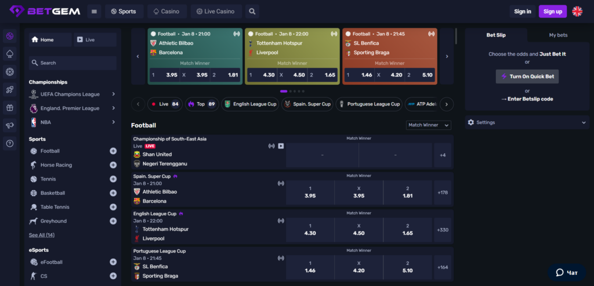The width and height of the screenshot is (594, 286).
Task: Open the Match Winner market dropdown
Action: point(429,125)
